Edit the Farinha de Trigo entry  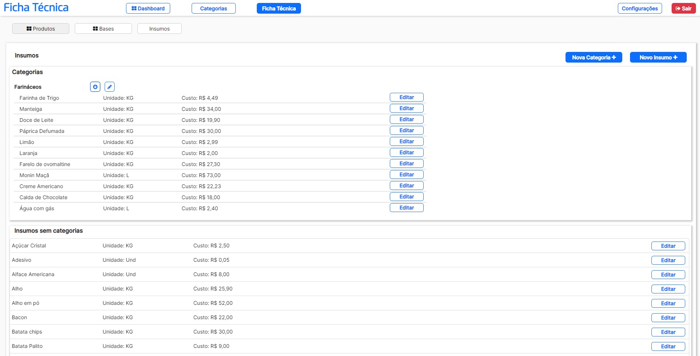[x=406, y=98]
